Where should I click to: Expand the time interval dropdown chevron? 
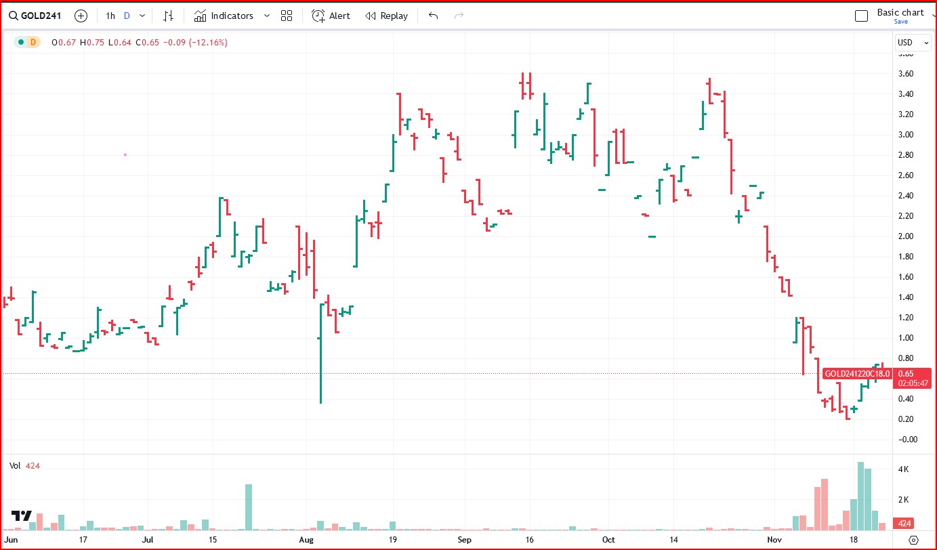142,16
